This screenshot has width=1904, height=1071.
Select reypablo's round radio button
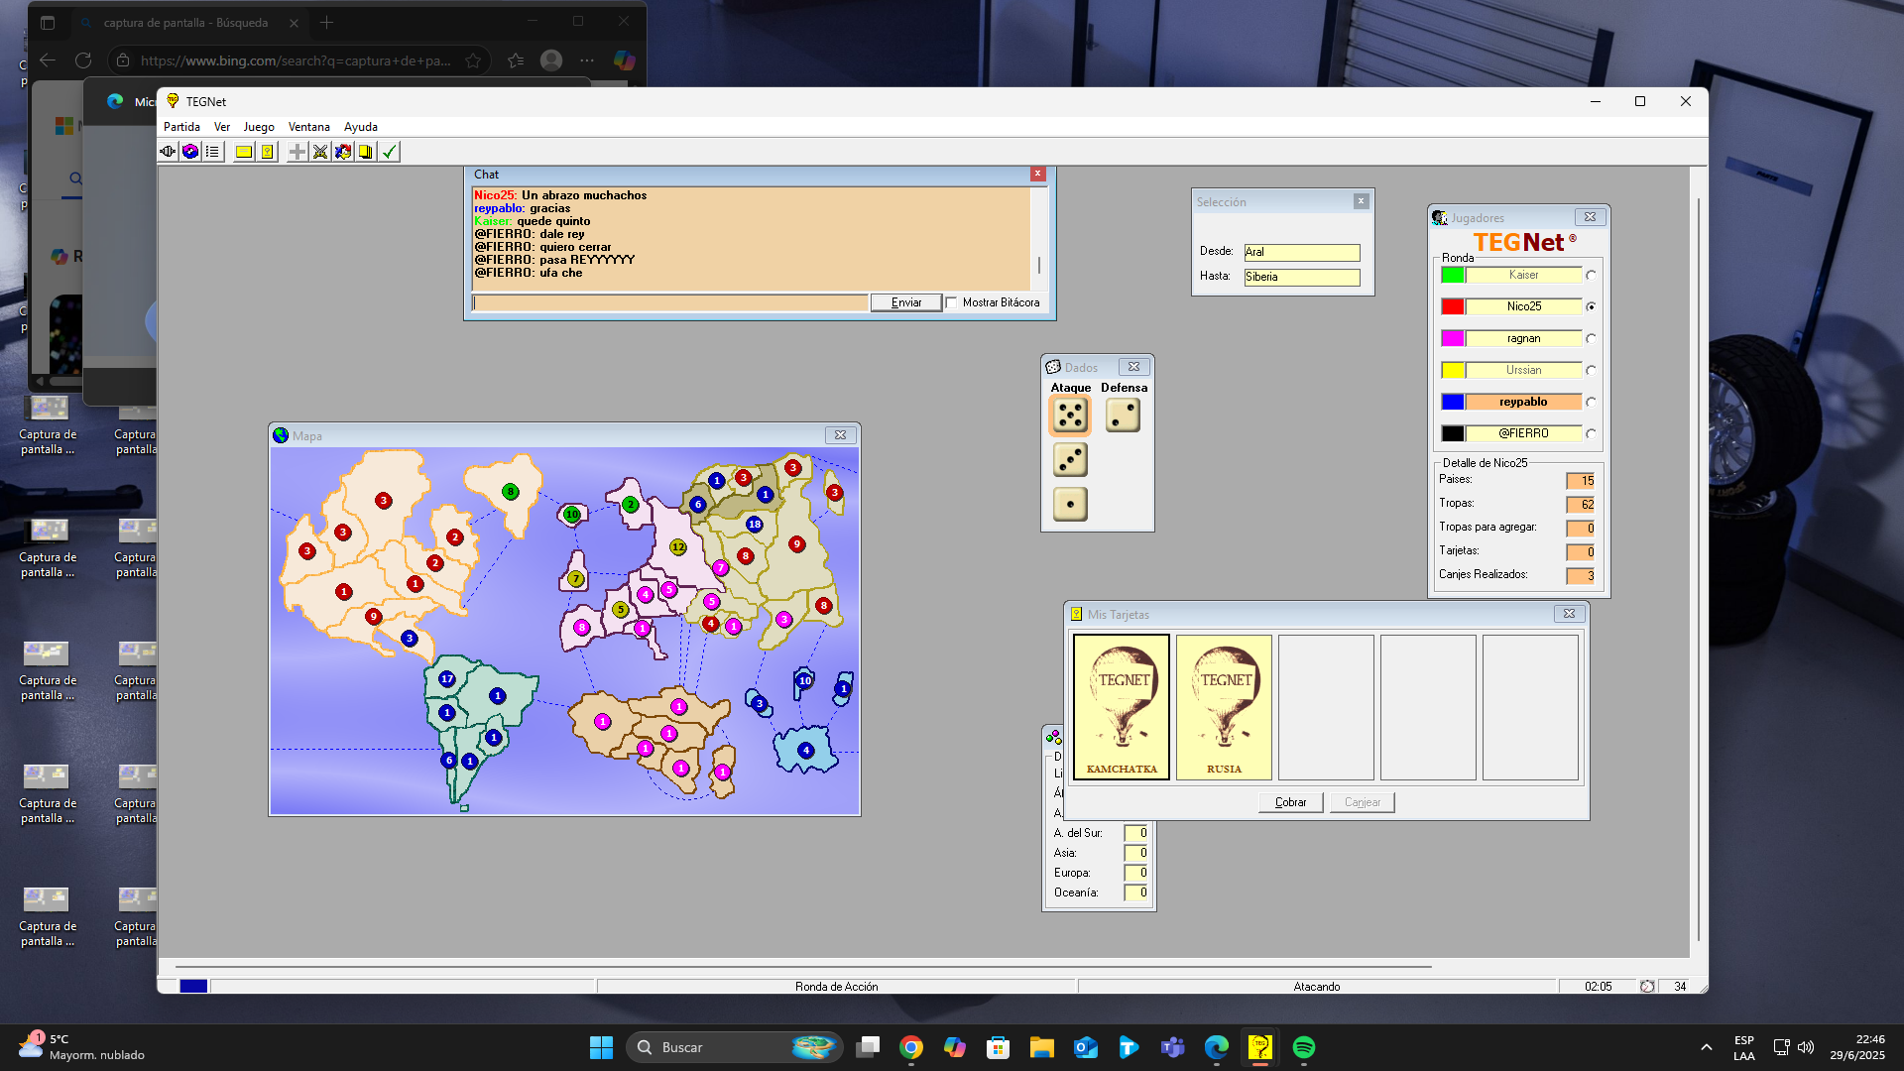click(1591, 403)
